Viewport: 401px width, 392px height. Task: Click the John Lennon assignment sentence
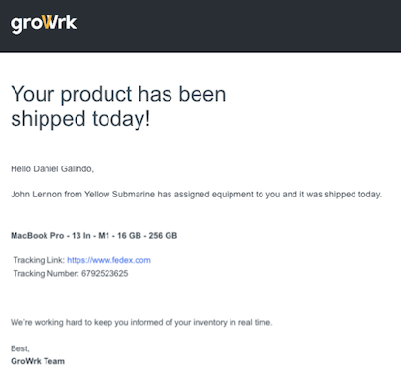(196, 195)
